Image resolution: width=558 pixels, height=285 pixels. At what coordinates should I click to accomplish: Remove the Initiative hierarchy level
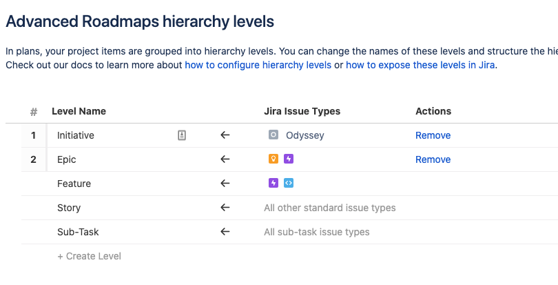click(x=433, y=135)
